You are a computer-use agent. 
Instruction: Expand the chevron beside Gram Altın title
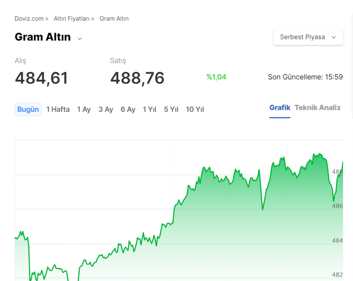(80, 38)
